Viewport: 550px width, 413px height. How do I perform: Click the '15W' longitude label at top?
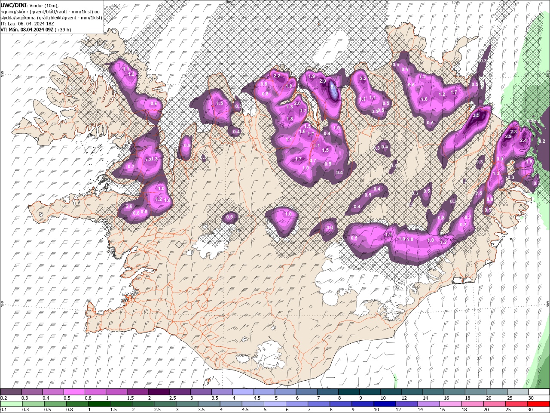pyautogui.click(x=455, y=2)
